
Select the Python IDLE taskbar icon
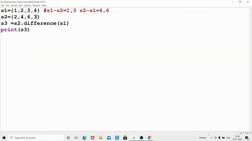point(133,137)
